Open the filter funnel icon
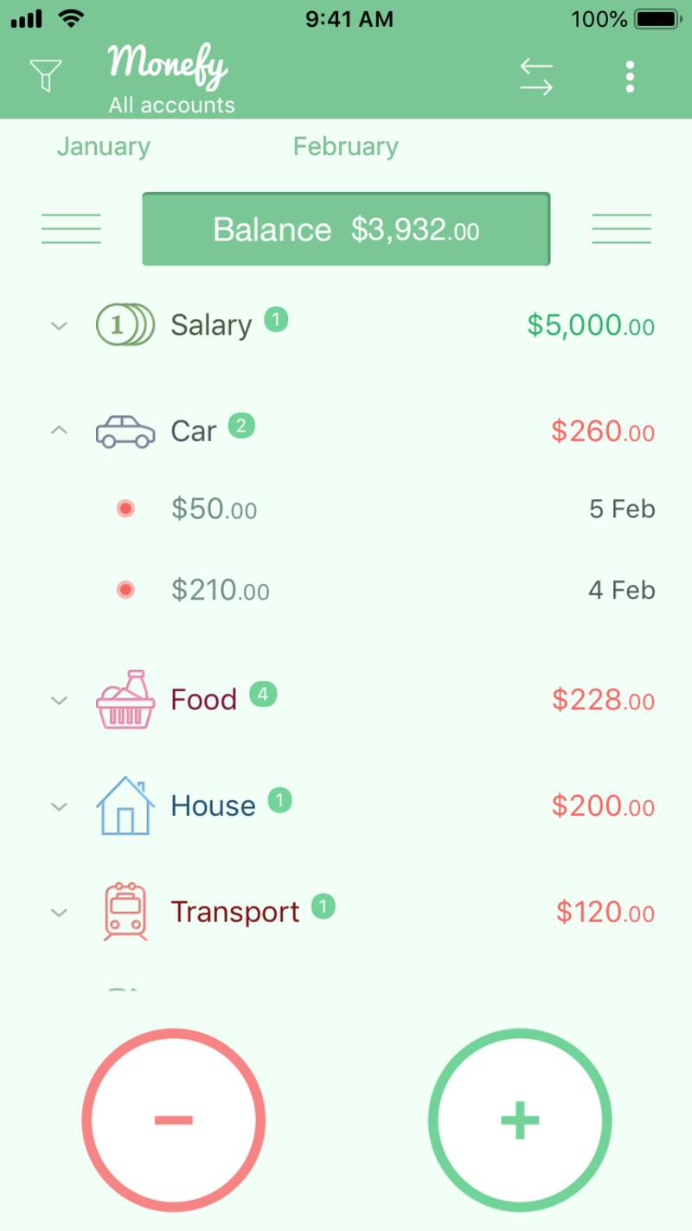 pyautogui.click(x=46, y=75)
